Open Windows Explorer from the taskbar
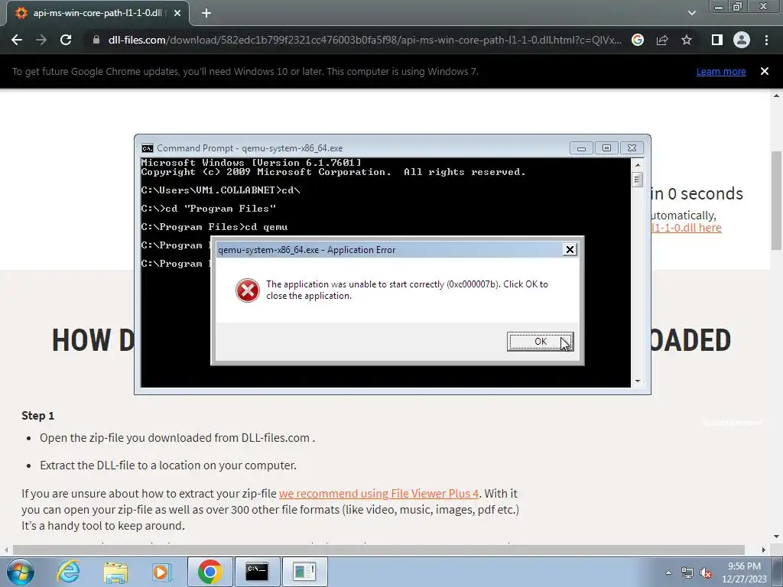Image resolution: width=783 pixels, height=587 pixels. click(115, 572)
